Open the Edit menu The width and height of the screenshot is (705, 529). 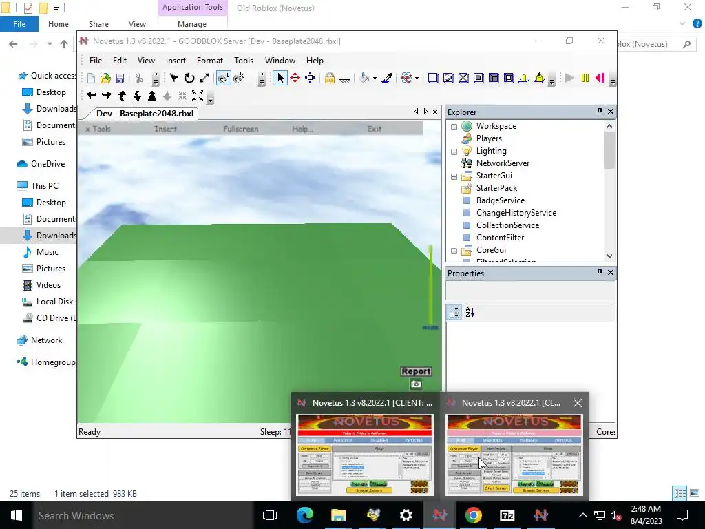point(120,61)
